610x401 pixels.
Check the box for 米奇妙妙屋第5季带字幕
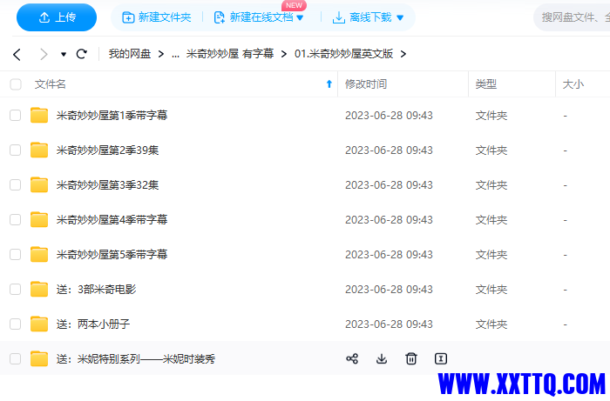[15, 255]
